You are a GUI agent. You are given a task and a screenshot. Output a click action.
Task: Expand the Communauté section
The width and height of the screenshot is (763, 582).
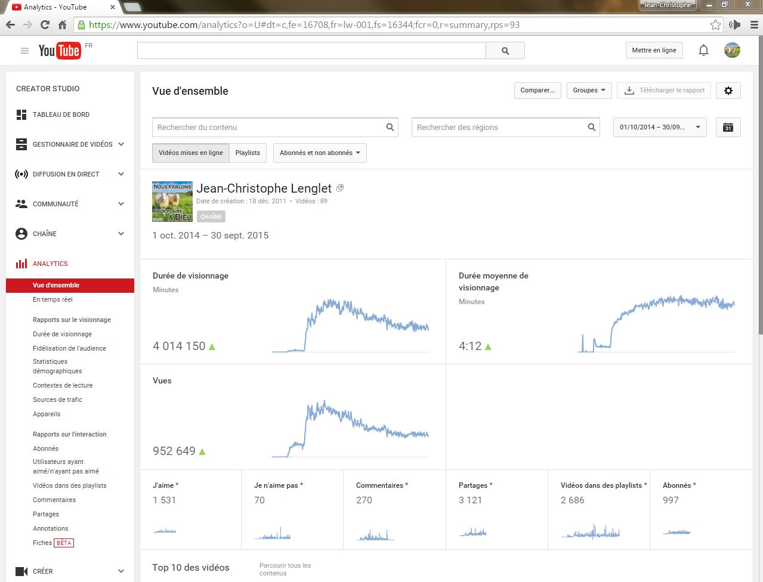pyautogui.click(x=121, y=204)
